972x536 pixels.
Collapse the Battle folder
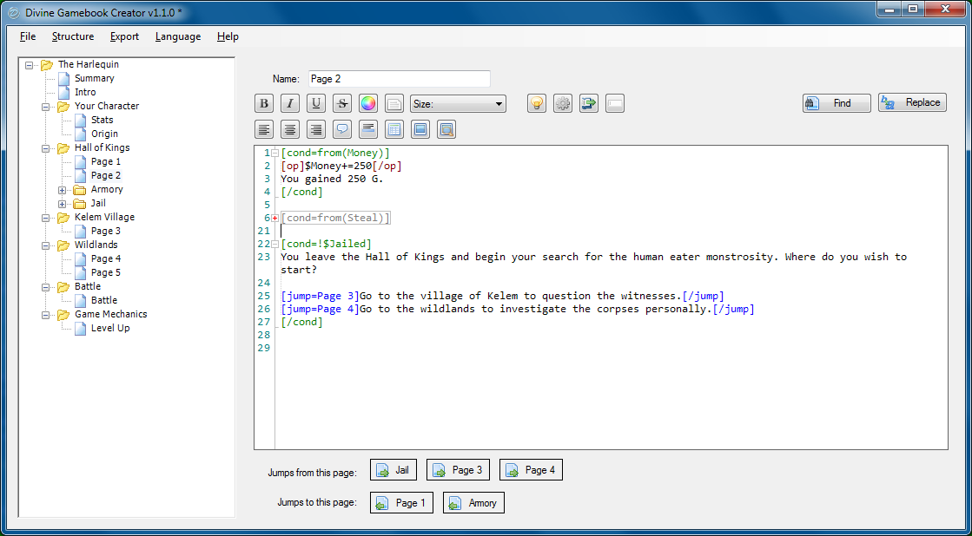click(46, 286)
